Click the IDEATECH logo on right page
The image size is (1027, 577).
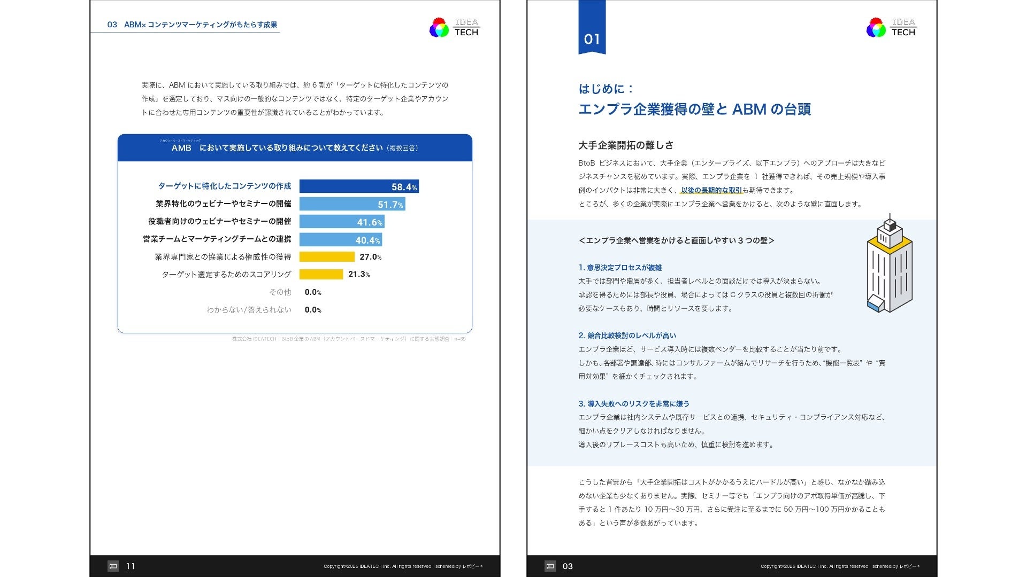891,27
